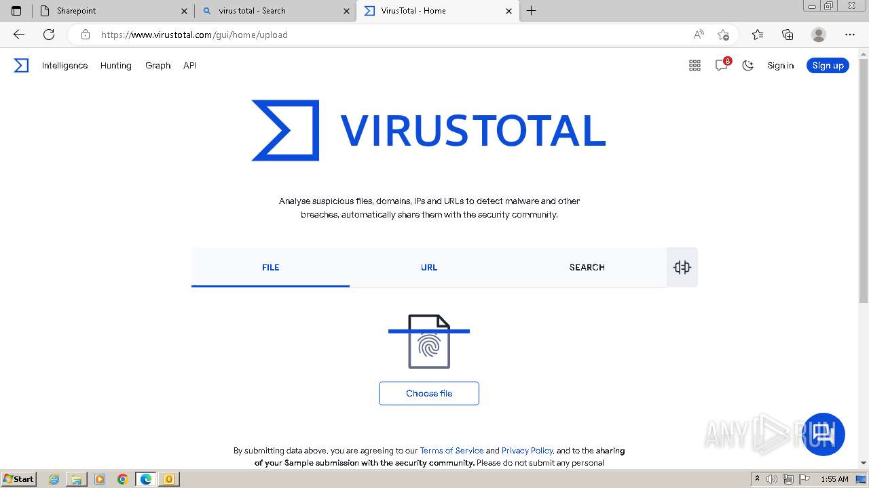Click the Sign up button
Image resolution: width=869 pixels, height=488 pixels.
point(828,65)
